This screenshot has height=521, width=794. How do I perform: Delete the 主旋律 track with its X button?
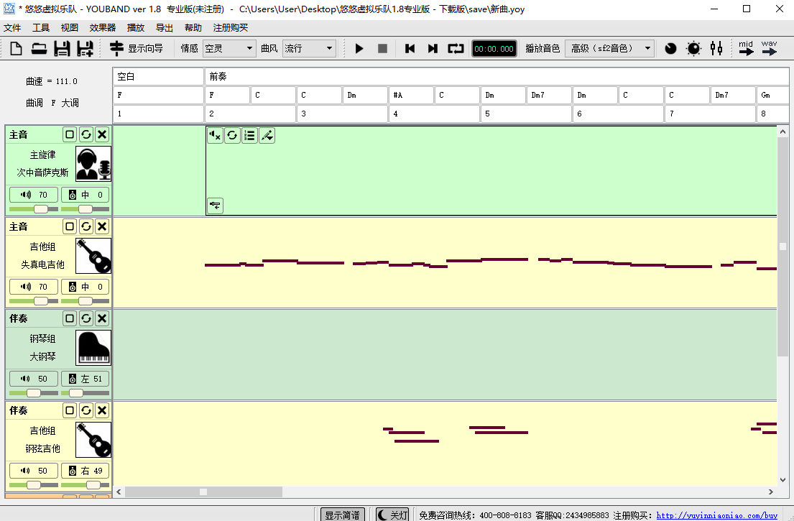(102, 134)
